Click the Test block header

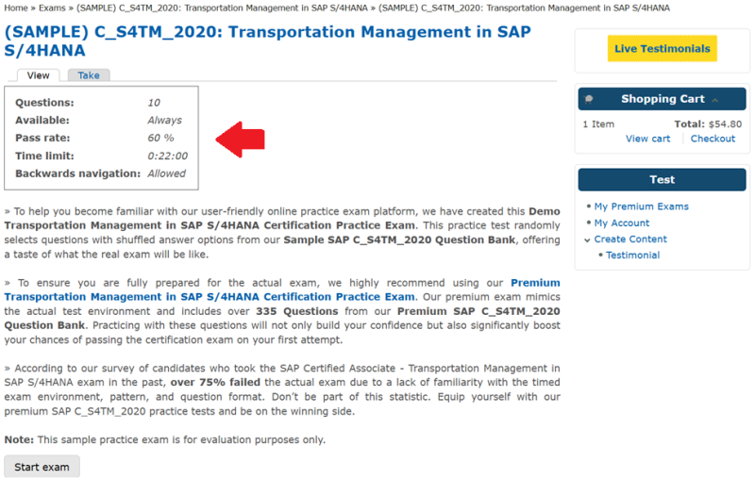tap(663, 179)
